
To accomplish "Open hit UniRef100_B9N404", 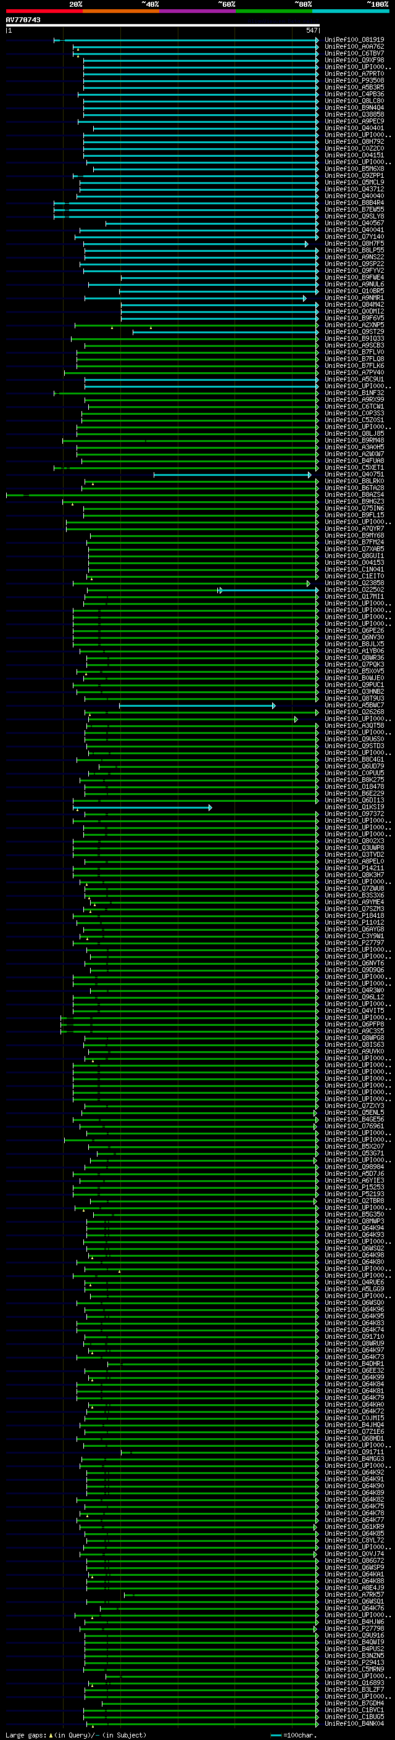I will tap(354, 107).
